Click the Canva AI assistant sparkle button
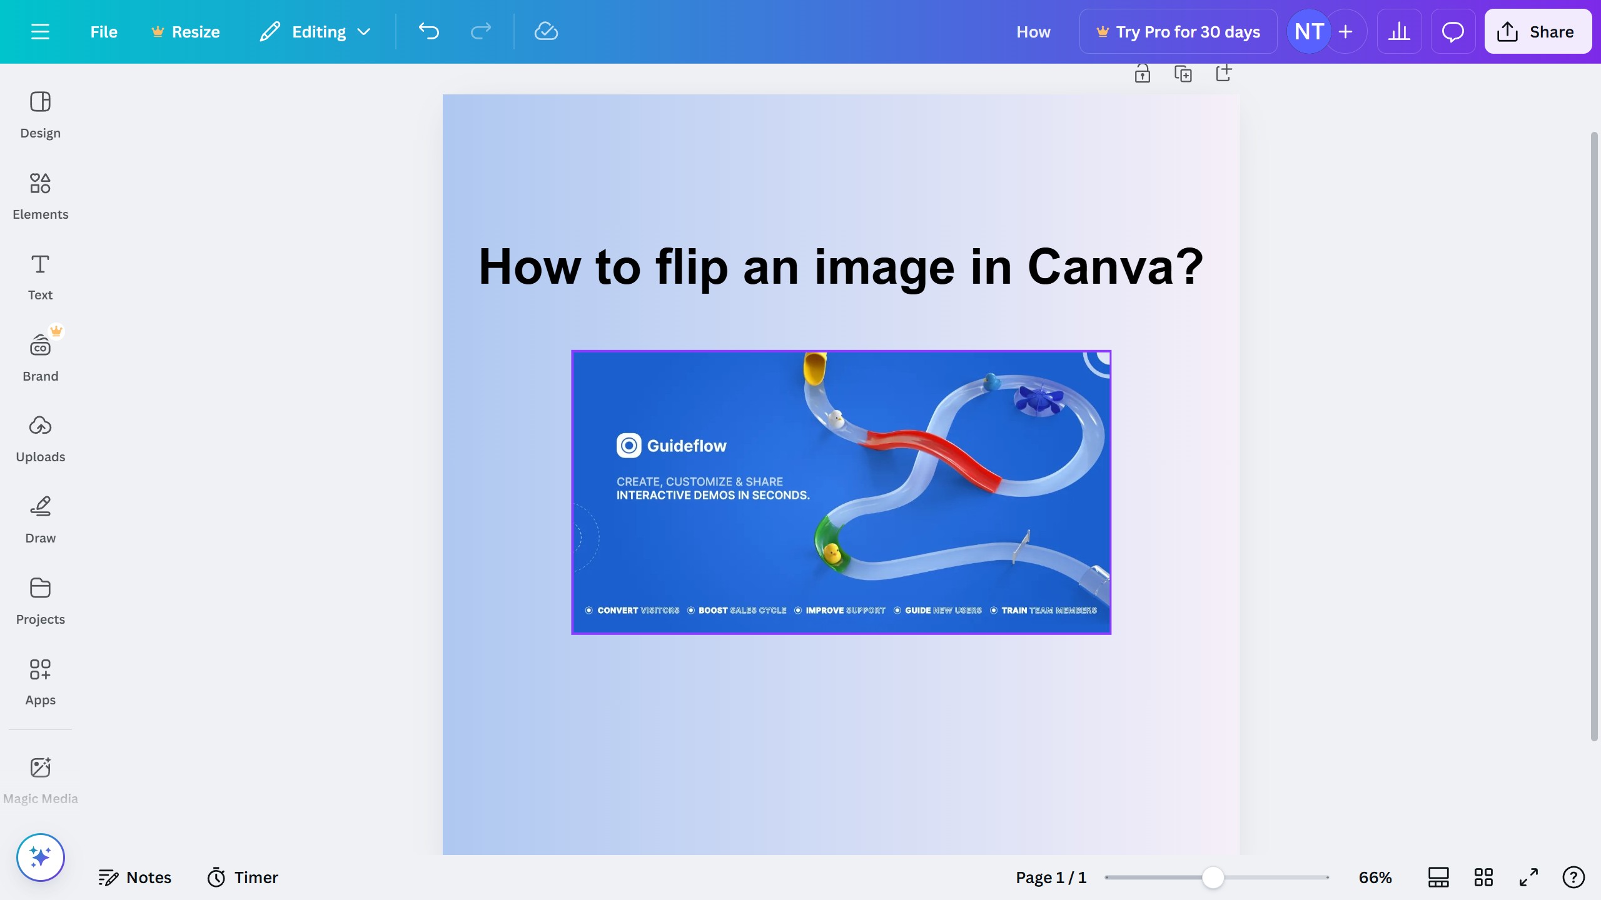This screenshot has width=1601, height=900. click(40, 857)
